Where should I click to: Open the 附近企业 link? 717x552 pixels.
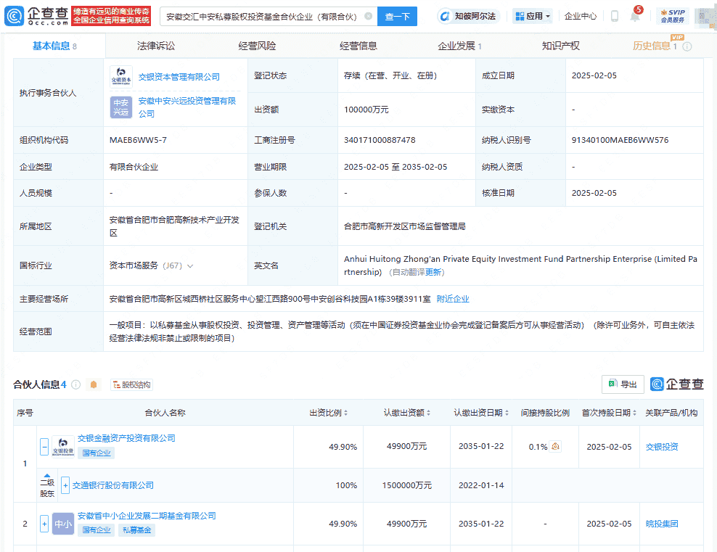[x=454, y=297]
